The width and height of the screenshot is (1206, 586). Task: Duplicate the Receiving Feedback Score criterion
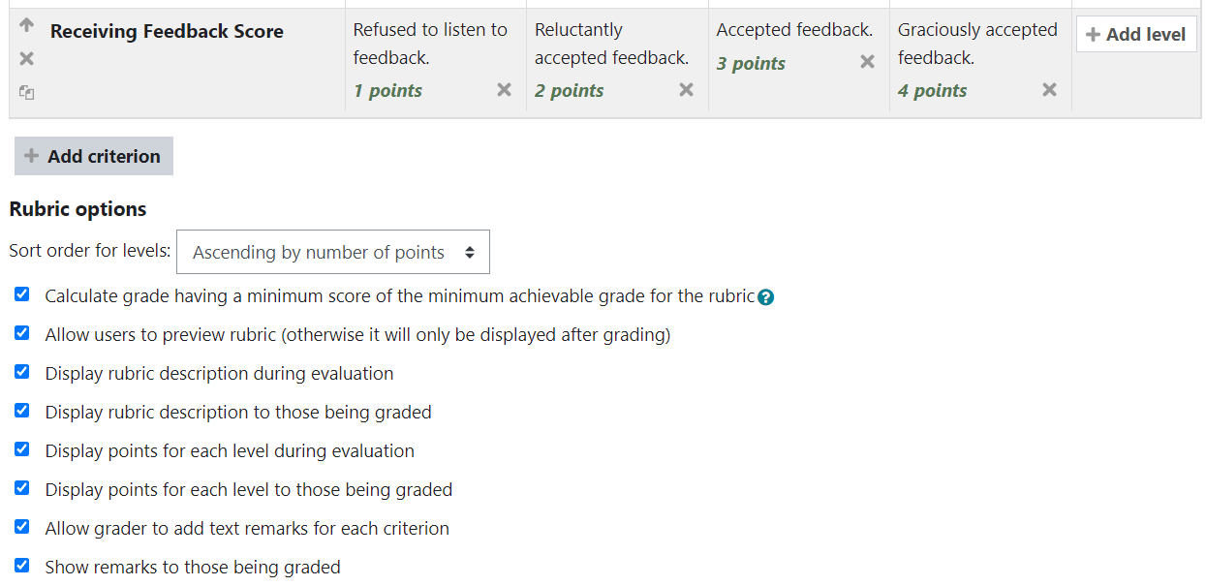26,93
